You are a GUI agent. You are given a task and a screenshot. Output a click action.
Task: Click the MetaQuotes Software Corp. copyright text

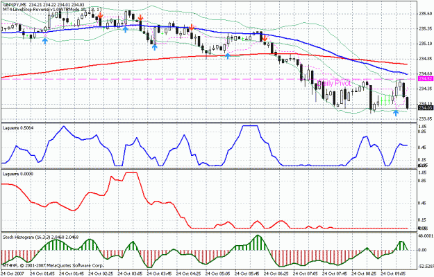click(53, 266)
